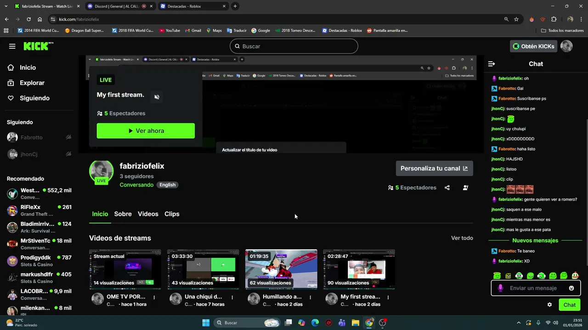Viewport: 588px width, 330px height.
Task: Open recommended channel MrStivenTc
Action: (39, 244)
